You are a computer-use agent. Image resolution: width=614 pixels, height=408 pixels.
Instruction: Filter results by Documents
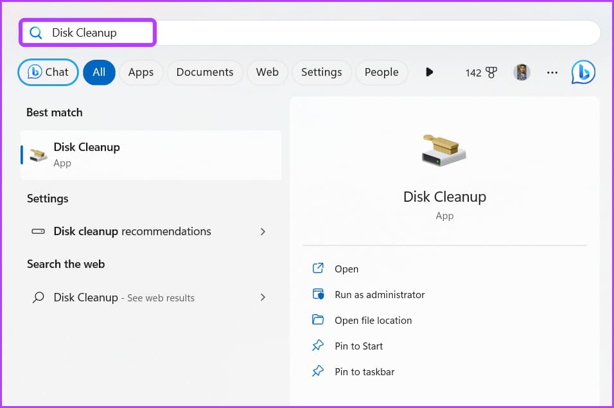coord(205,72)
